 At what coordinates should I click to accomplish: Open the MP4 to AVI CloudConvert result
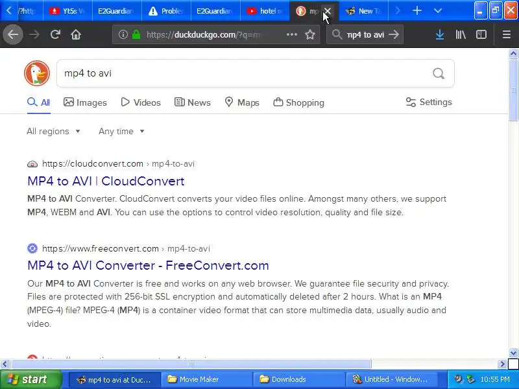coord(106,181)
